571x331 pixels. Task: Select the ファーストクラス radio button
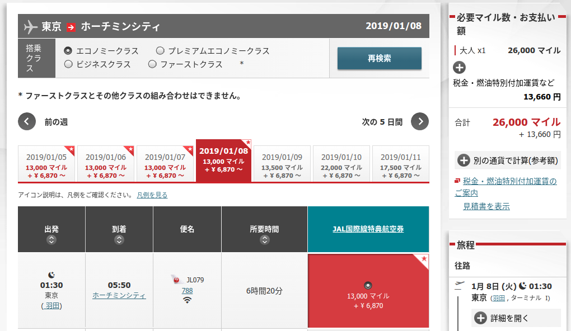tap(152, 64)
